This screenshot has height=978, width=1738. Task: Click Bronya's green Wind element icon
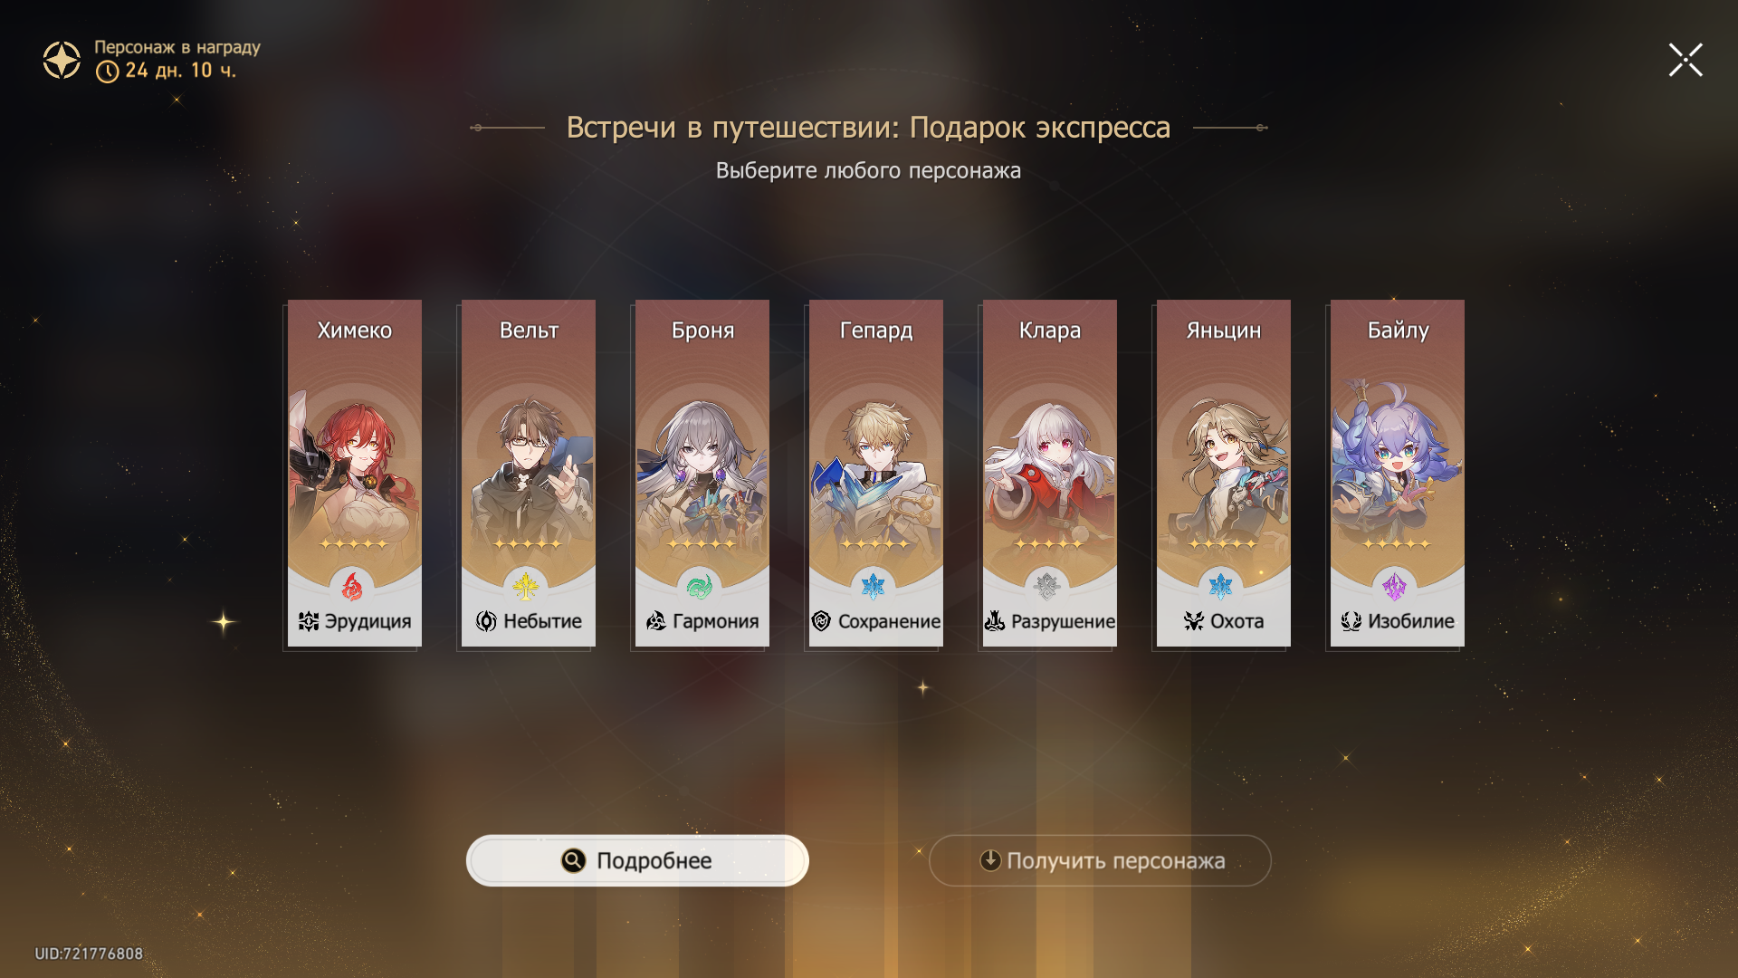click(x=700, y=588)
